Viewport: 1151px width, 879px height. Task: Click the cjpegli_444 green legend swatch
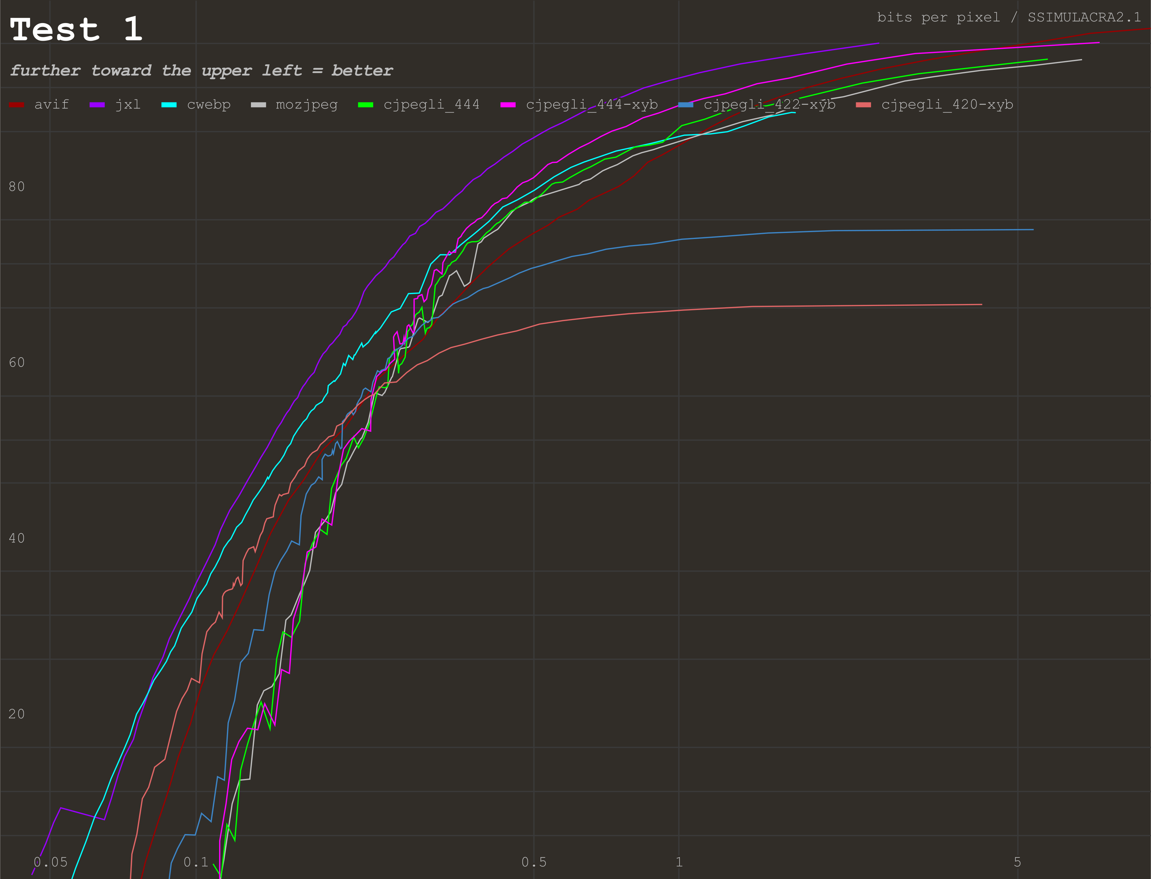(365, 105)
